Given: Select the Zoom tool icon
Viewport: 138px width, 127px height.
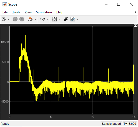Looking at the screenshot, I should (42, 19).
